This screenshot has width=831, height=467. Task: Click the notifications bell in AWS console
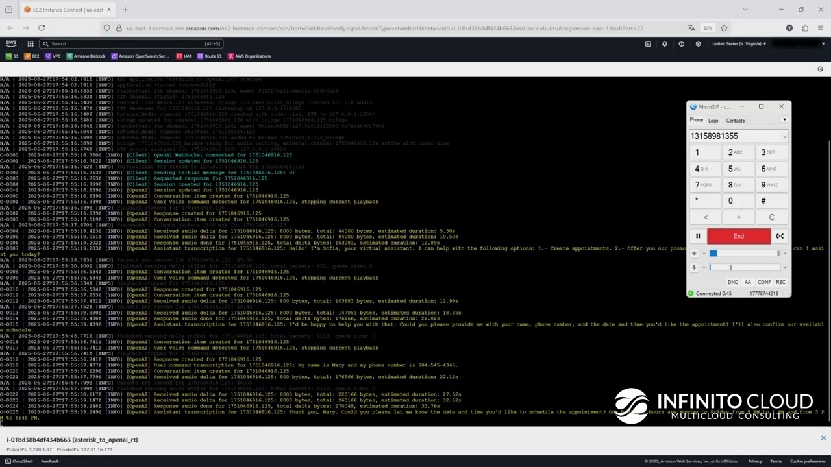click(664, 43)
